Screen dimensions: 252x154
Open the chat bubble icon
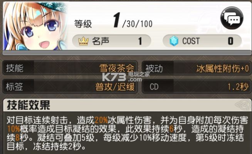[x=232, y=18]
